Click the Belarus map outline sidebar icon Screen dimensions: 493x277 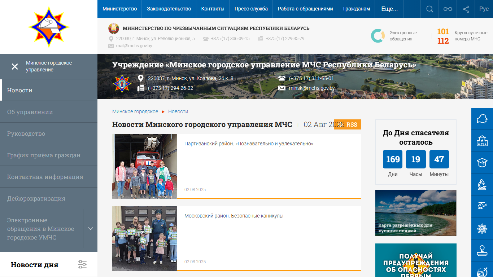pyautogui.click(x=482, y=119)
